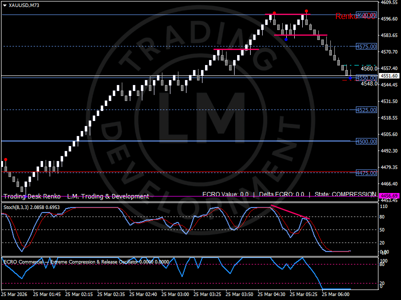Click the XAUUSD,M73 chart title

click(24, 5)
